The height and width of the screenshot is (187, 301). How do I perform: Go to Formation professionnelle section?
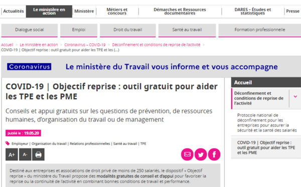click(x=259, y=30)
